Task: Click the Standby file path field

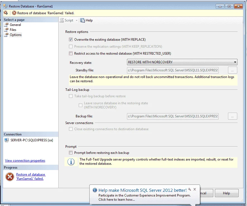Action: point(173,70)
